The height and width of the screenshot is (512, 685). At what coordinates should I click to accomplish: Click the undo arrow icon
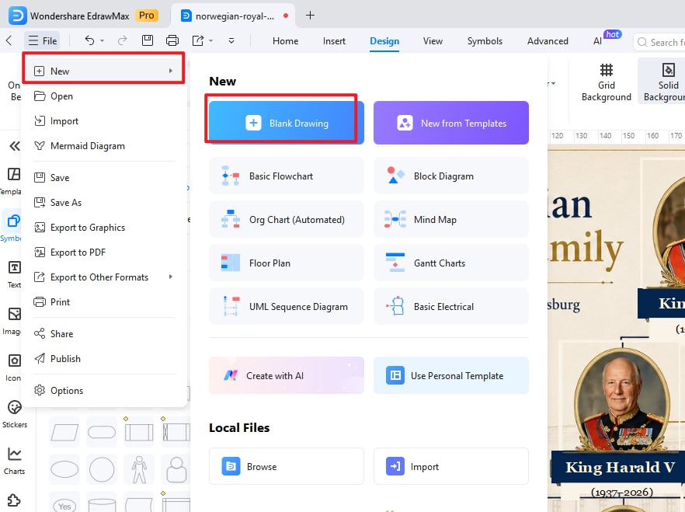tap(89, 40)
